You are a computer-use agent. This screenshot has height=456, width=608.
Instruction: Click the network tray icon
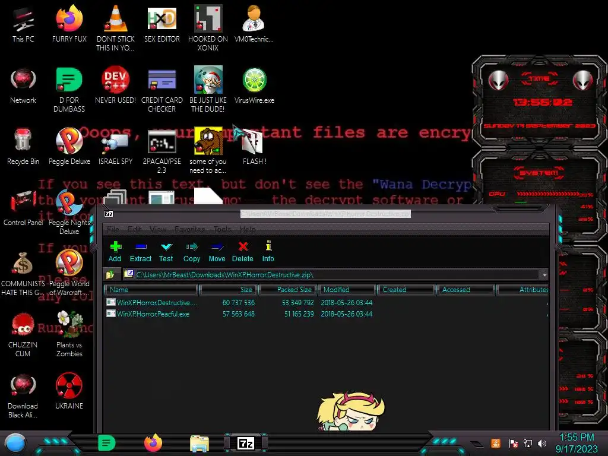point(528,443)
